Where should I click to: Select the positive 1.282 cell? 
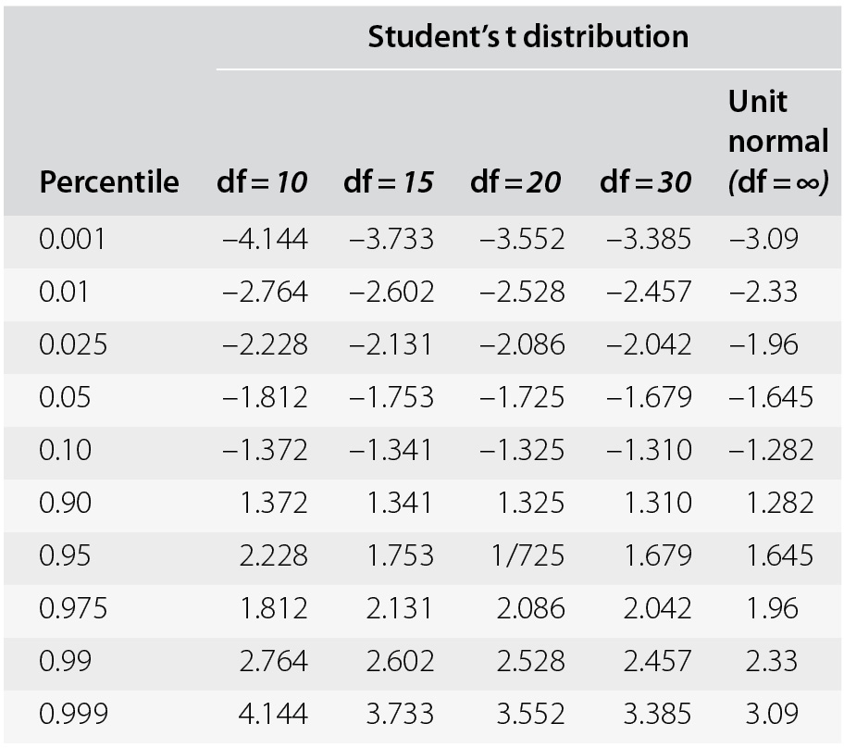coord(782,503)
